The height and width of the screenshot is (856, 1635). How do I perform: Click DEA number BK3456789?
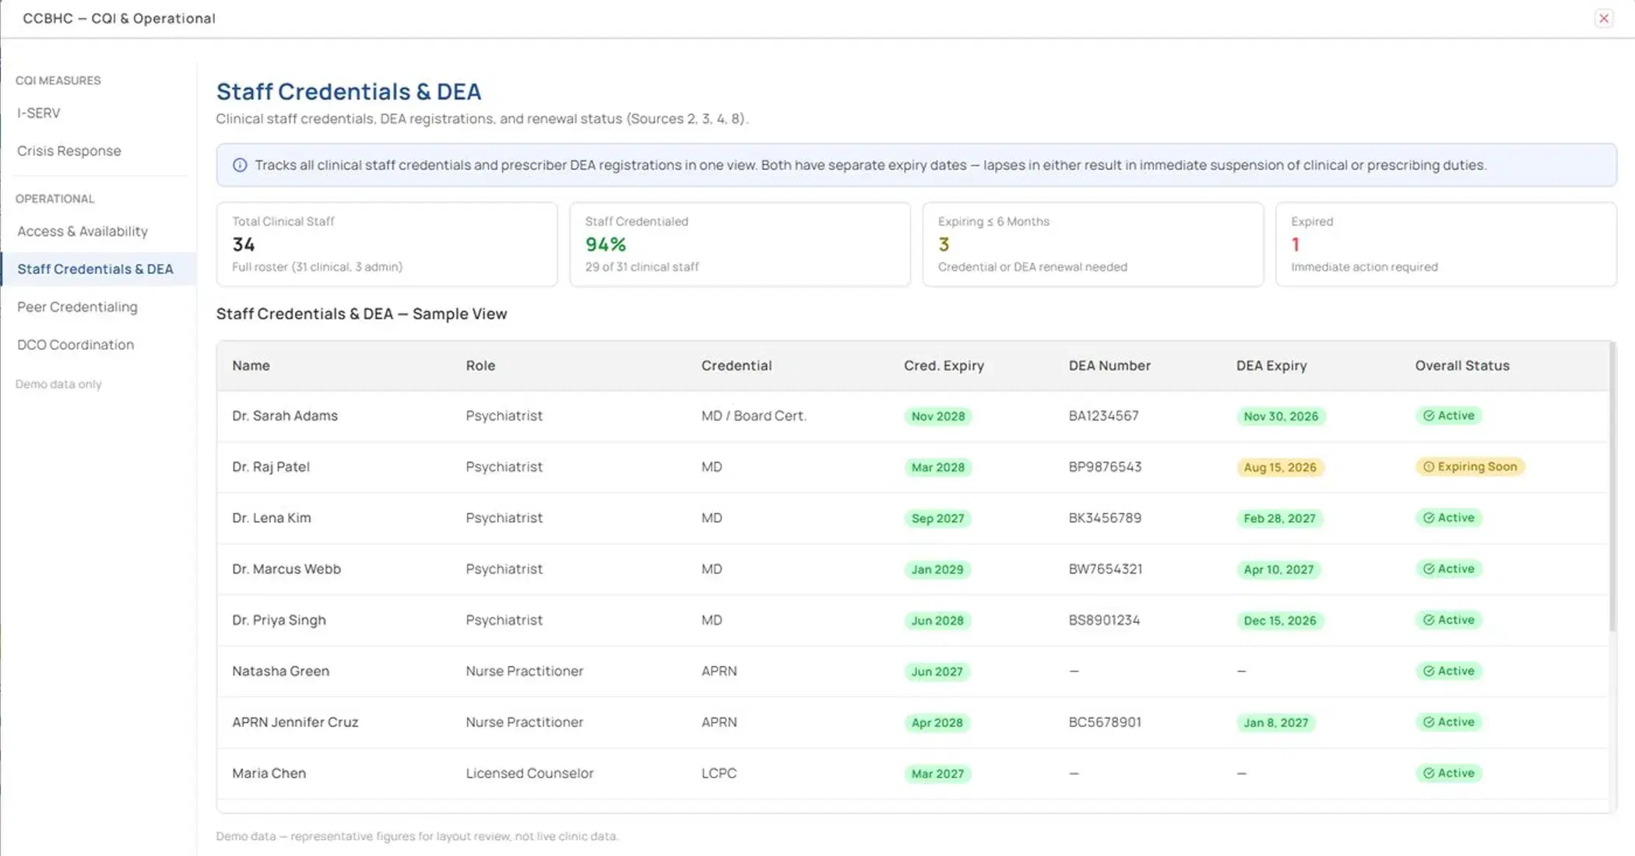pyautogui.click(x=1105, y=518)
